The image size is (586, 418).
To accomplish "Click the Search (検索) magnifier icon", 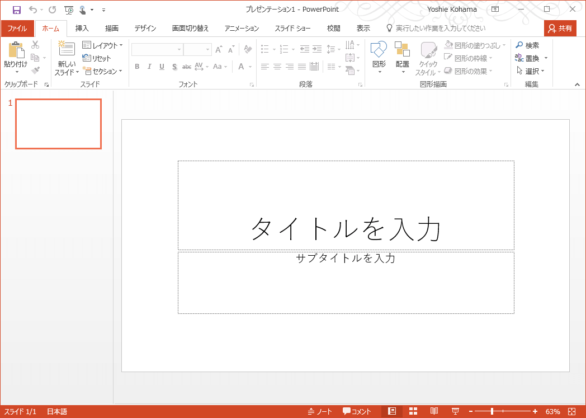I will coord(519,45).
